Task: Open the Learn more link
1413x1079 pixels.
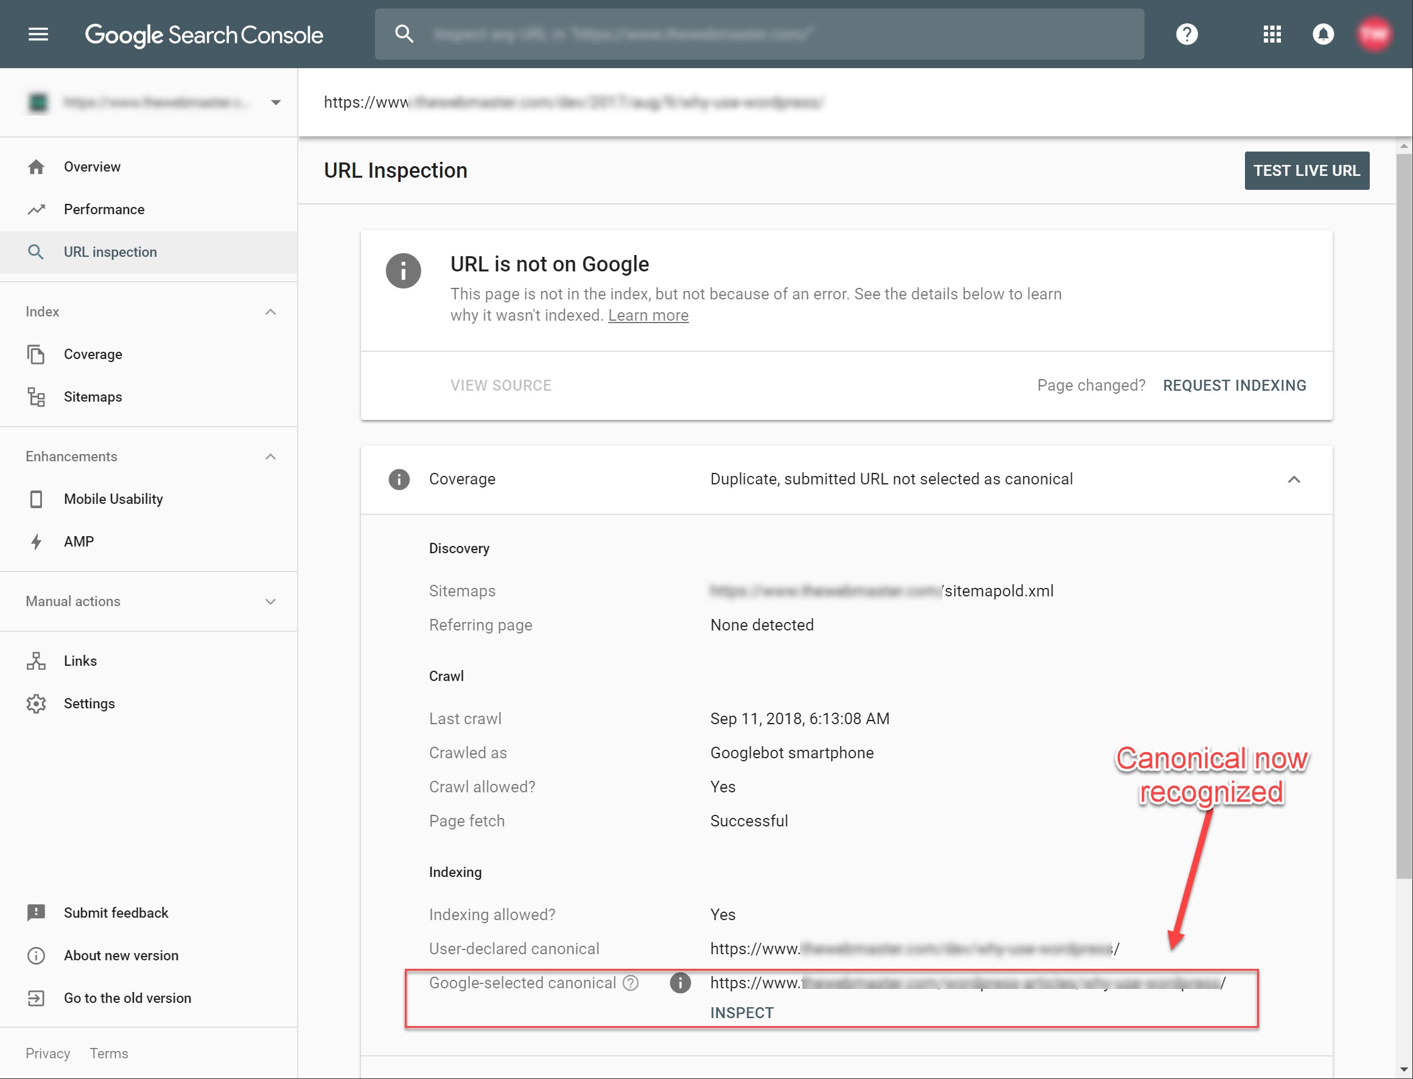Action: (648, 315)
